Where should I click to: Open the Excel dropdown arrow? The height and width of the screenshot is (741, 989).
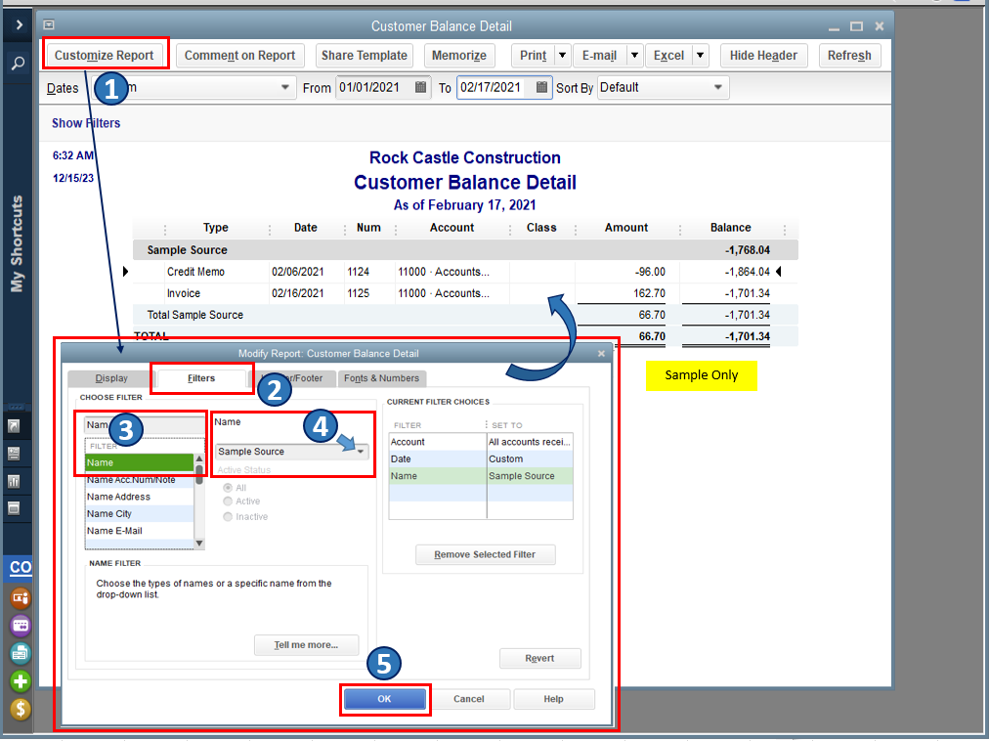pyautogui.click(x=700, y=56)
